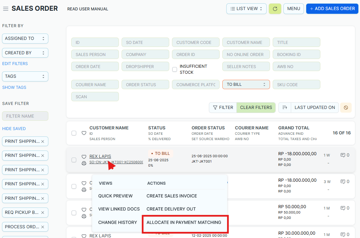Click the 16 OF 16 record count

pos(342,133)
